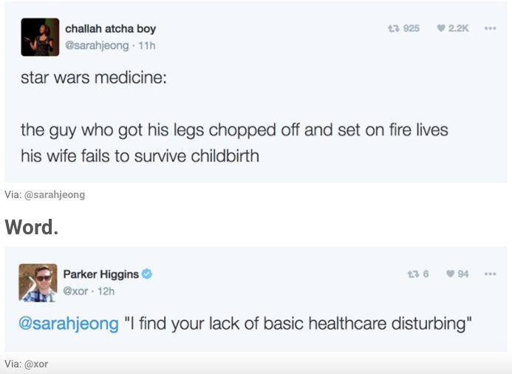Open the @xor handle in the tweet header

pos(78,290)
